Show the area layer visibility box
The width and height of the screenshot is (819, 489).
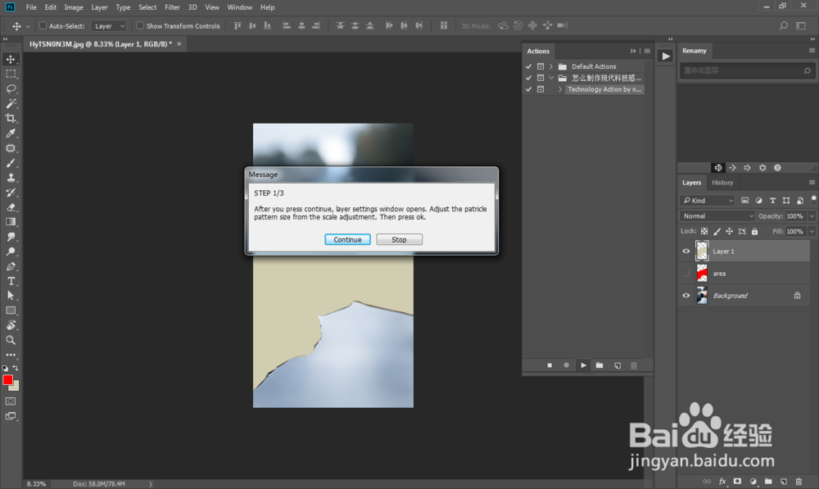tap(686, 274)
